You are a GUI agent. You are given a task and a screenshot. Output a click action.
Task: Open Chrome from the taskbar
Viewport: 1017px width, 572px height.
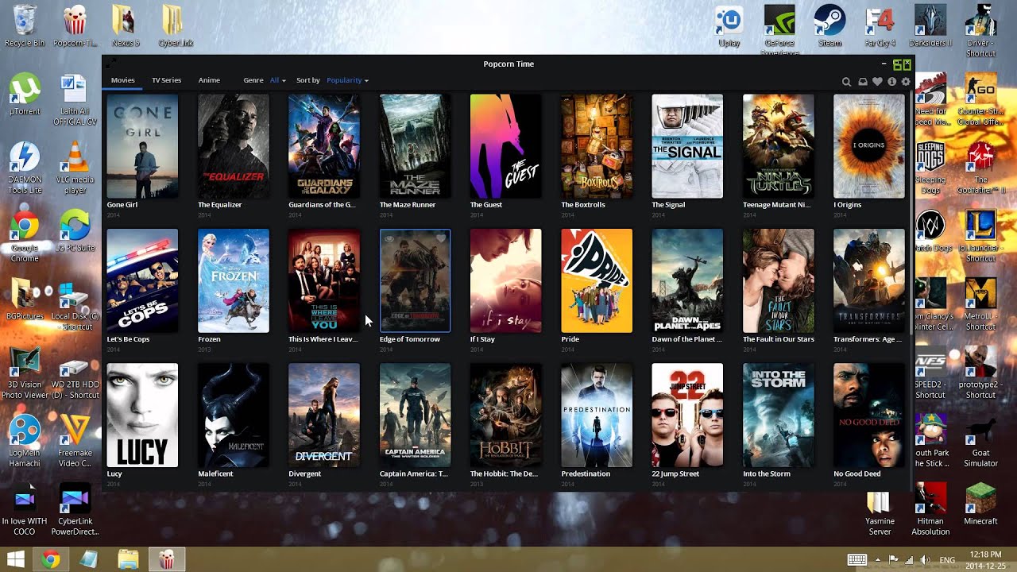tap(51, 559)
